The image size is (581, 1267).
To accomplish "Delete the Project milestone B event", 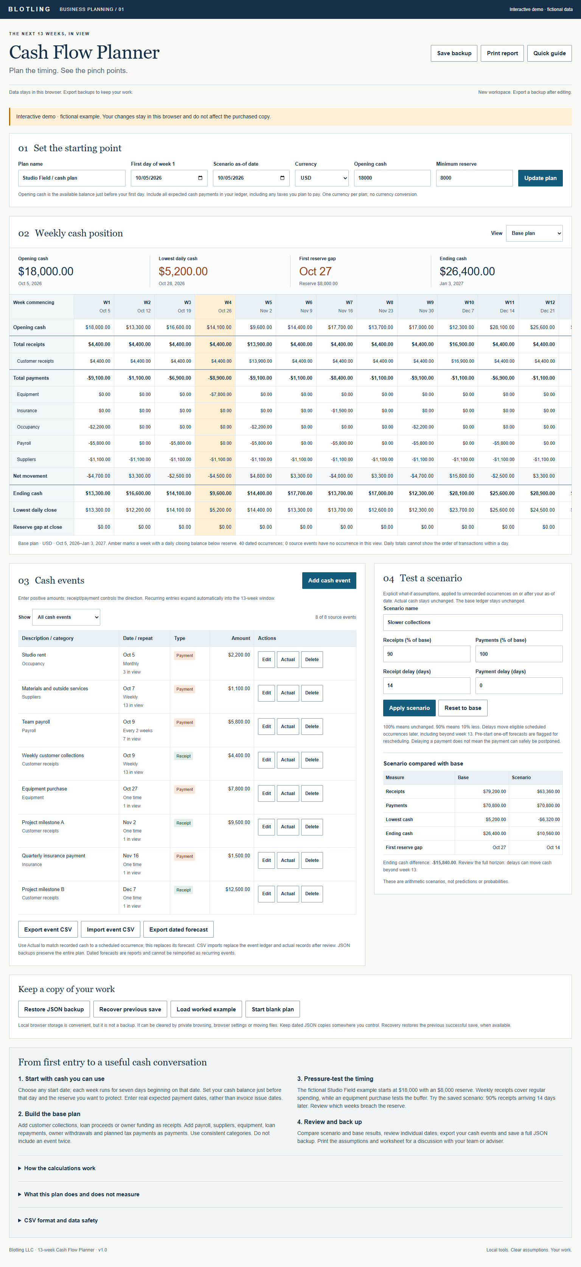I will pos(312,894).
